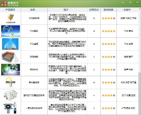Image resolution: width=141 pixels, height=115 pixels.
Task: Click keywords 采光 内区 地下室
Action: 129,83
